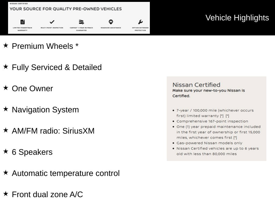Image resolution: width=275 pixels, height=206 pixels.
Task: Click the Roadside Assistance location pin icon
Action: [111, 22]
